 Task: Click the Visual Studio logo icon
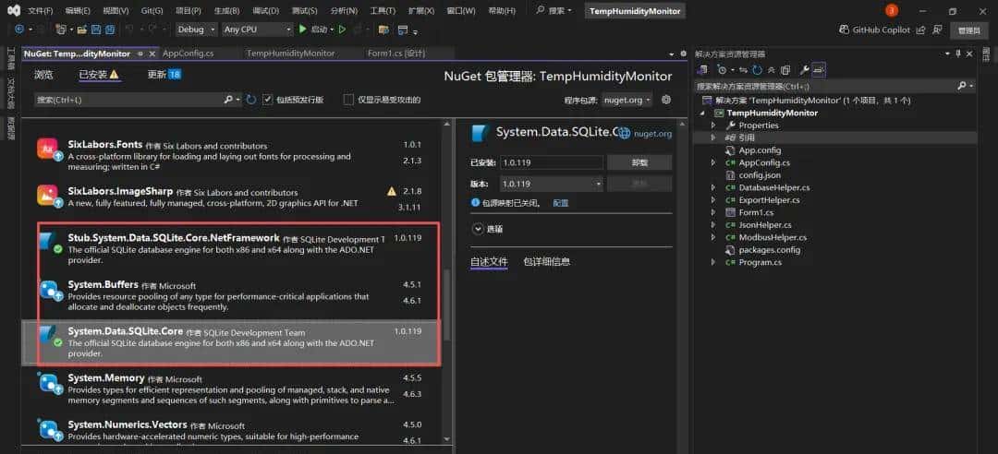14,10
